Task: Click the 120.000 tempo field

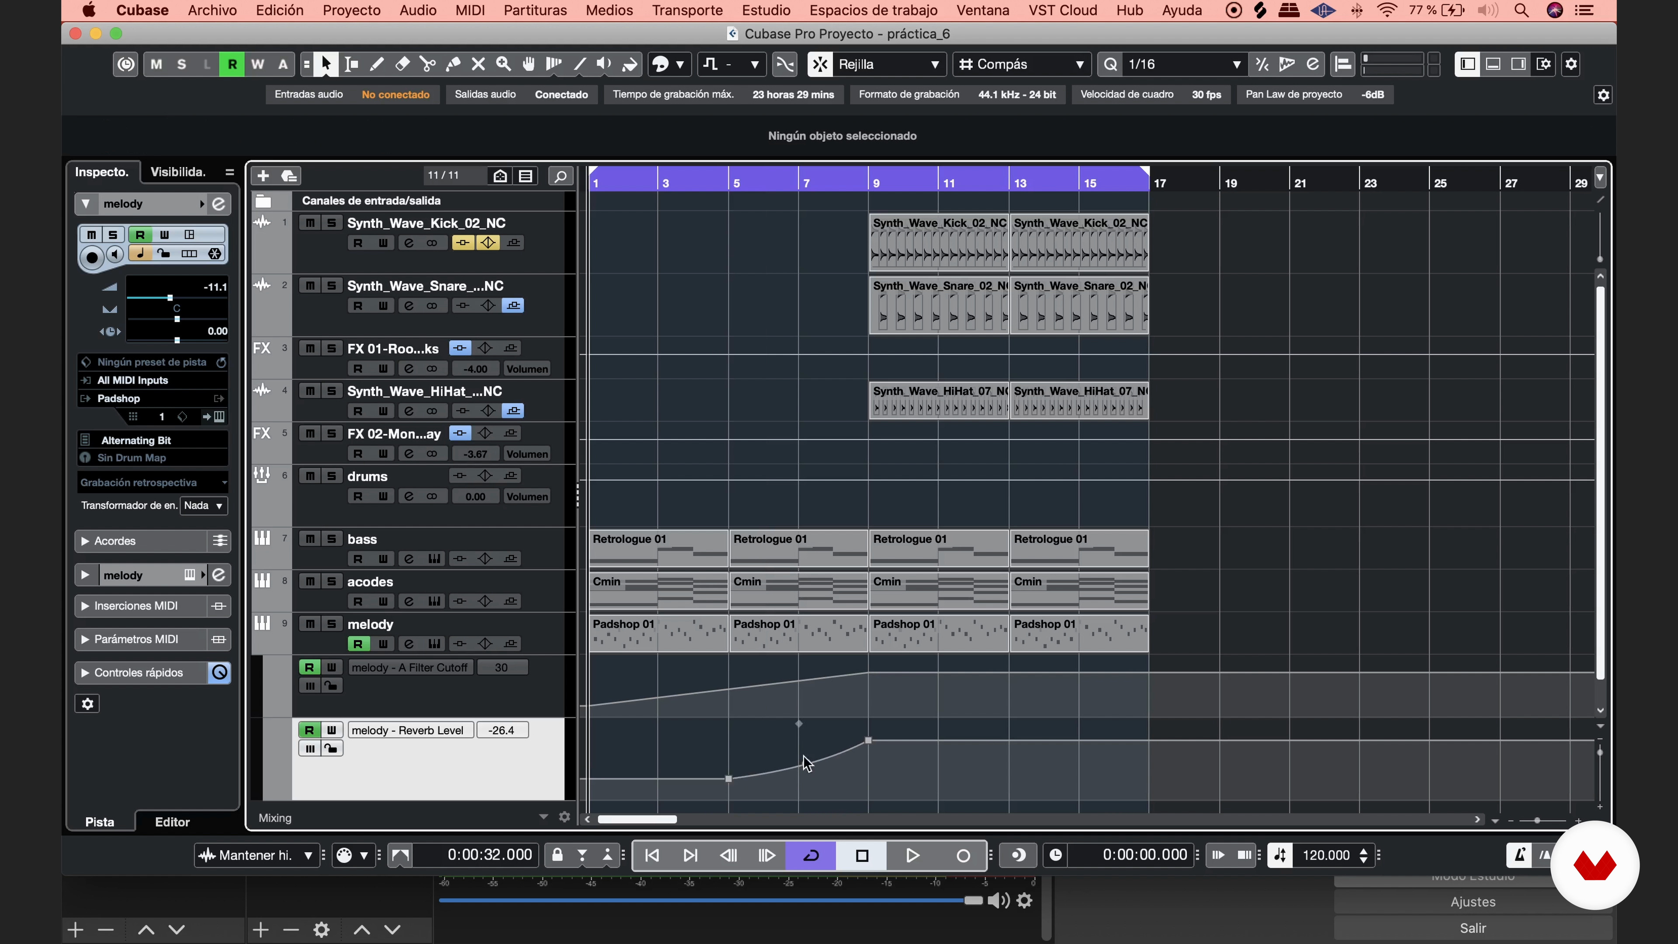Action: tap(1326, 855)
